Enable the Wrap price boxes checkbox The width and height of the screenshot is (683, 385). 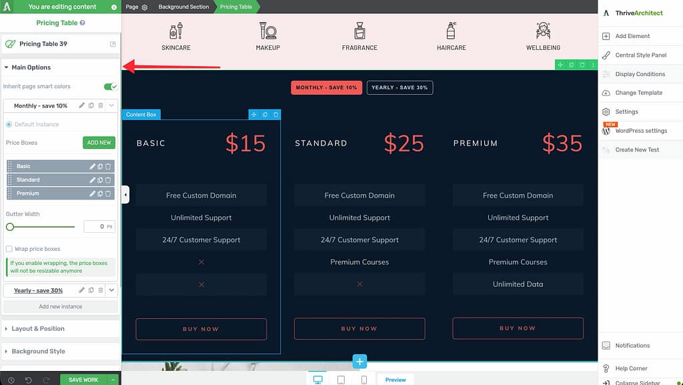point(9,249)
